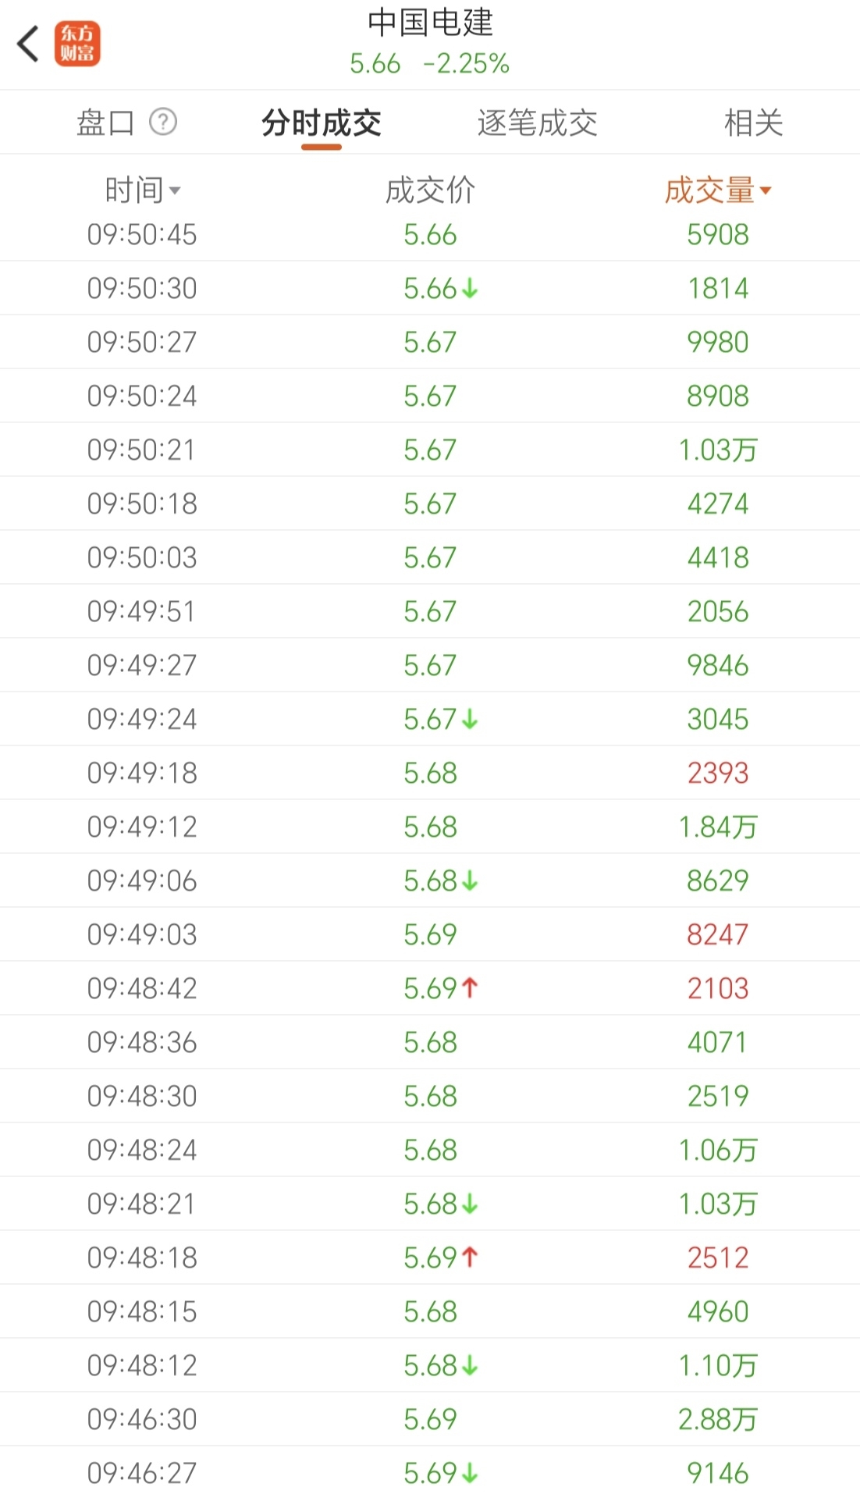Select the 2.88万 volume at 09:46:30
The image size is (860, 1494).
click(717, 1419)
